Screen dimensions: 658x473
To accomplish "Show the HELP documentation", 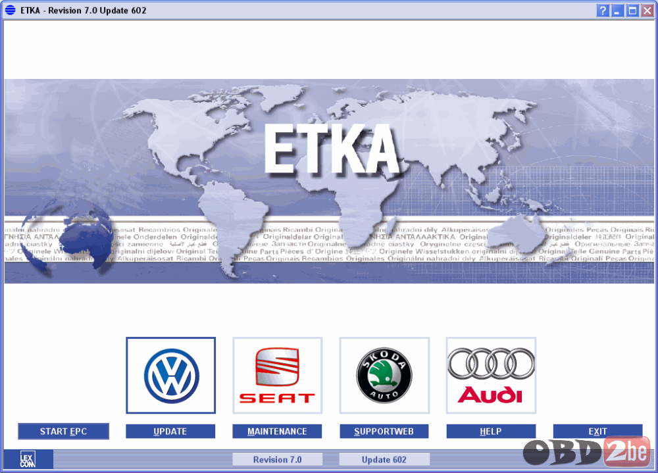I will pyautogui.click(x=491, y=432).
